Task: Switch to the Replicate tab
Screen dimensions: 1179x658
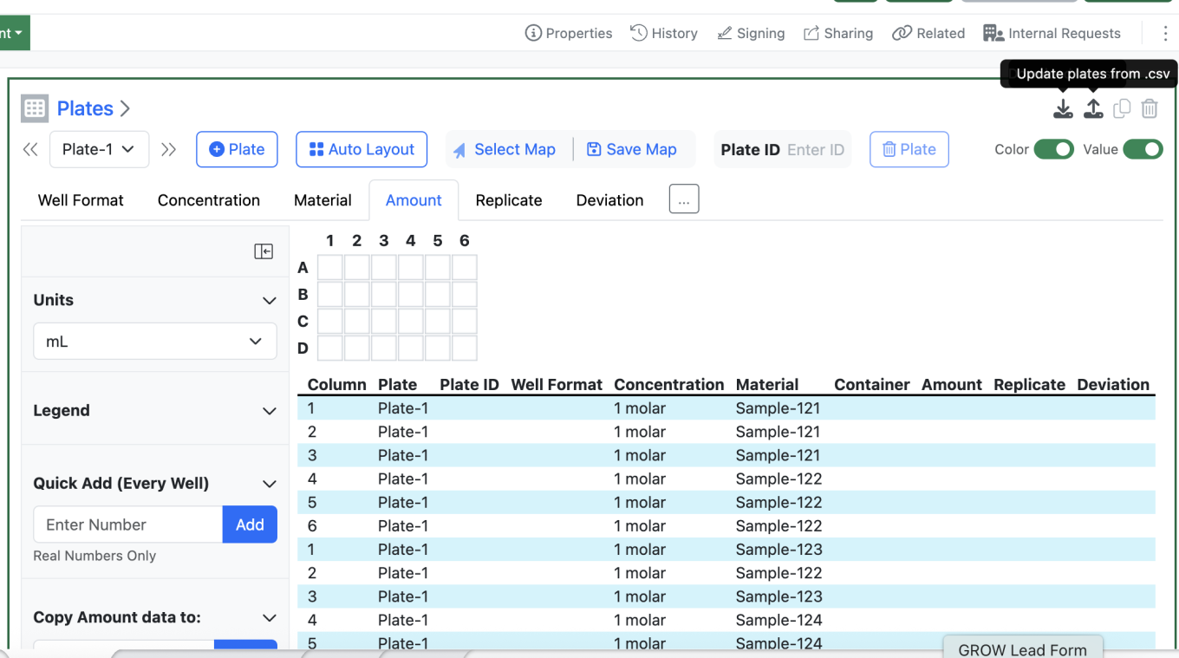Action: pos(508,200)
